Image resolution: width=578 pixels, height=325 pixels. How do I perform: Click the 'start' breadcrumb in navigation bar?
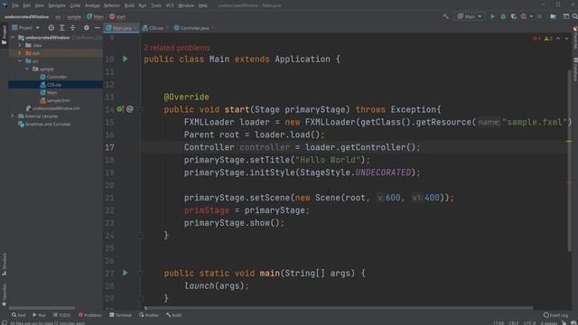[x=117, y=16]
